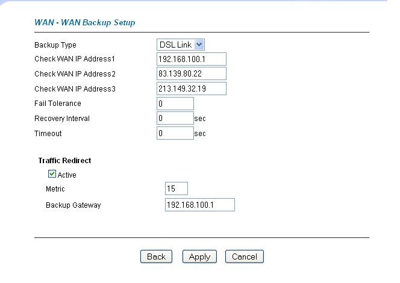Screen dimensions: 400x283
Task: Focus the Check WAN IP Address1 field
Action: point(190,59)
